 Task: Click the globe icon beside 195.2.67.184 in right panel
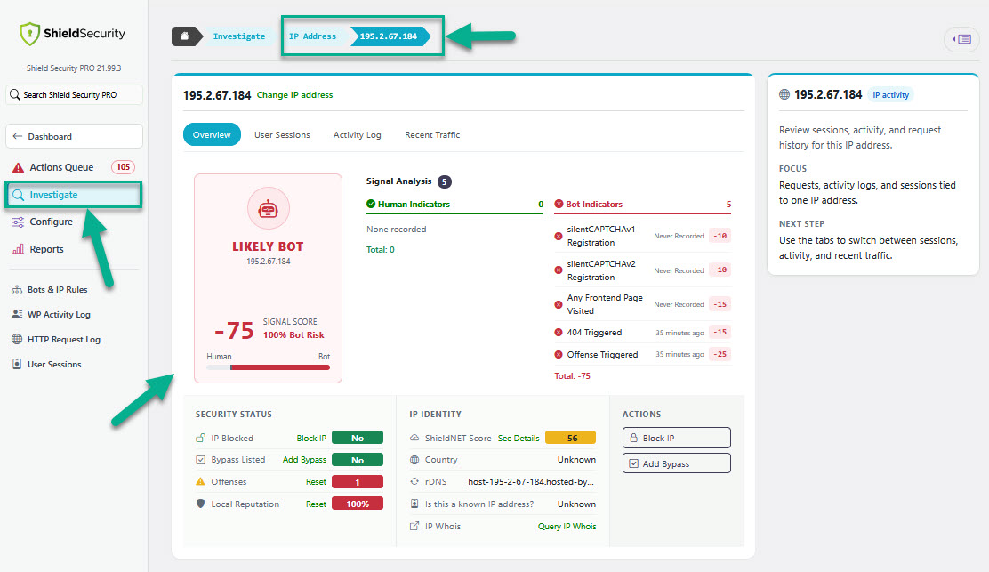click(784, 94)
